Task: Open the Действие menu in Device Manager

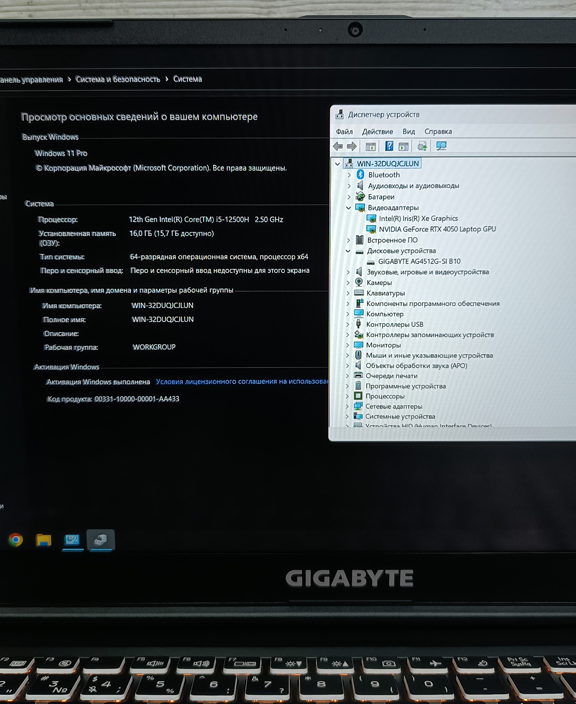Action: pos(377,132)
